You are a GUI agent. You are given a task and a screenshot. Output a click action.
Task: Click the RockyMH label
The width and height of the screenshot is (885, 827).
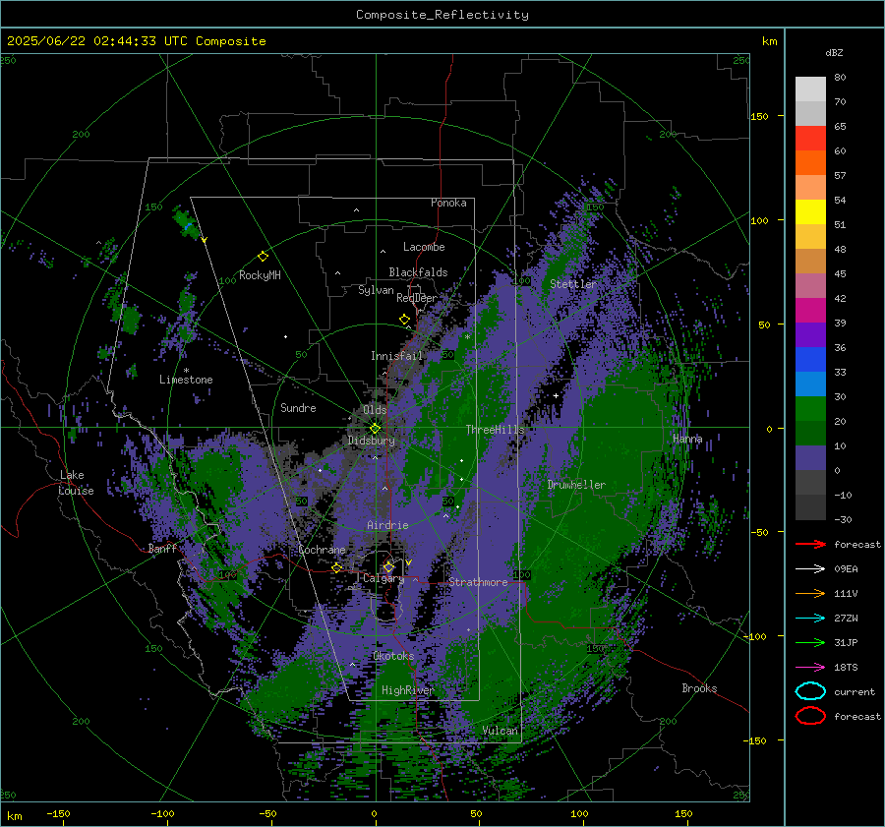pos(260,275)
